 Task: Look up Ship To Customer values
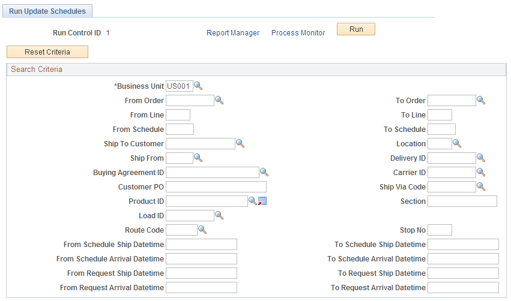(x=240, y=143)
